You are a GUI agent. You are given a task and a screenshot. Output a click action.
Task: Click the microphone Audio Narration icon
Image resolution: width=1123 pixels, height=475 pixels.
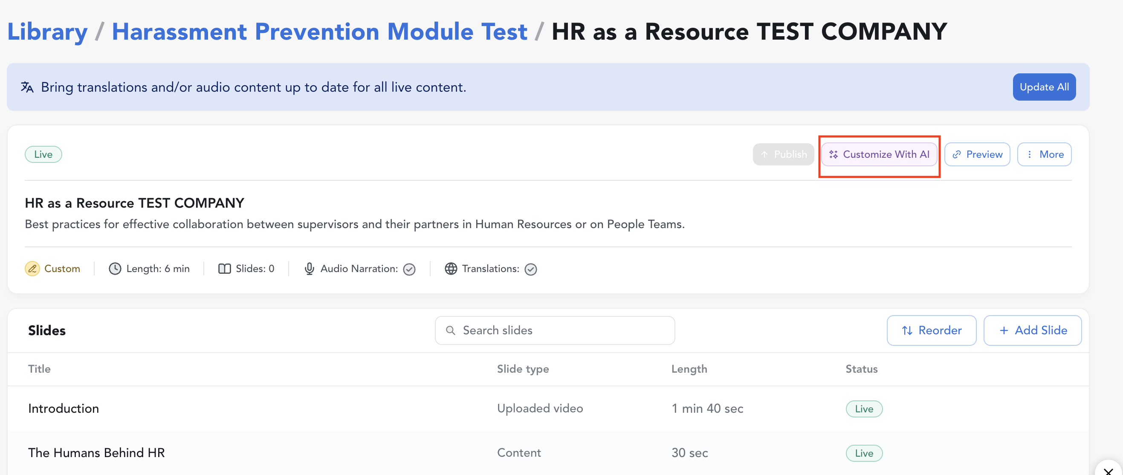tap(309, 269)
